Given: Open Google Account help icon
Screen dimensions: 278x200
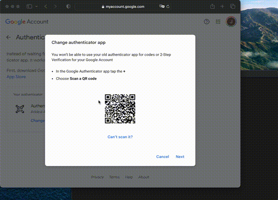Looking at the screenshot, I should tap(207, 22).
